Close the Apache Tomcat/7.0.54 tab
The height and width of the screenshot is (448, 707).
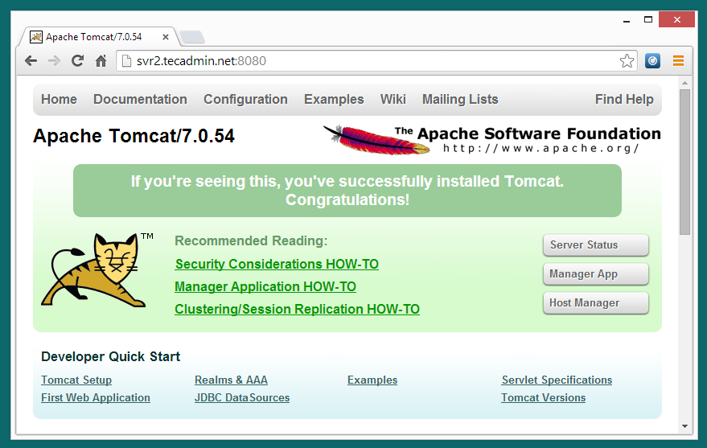coord(166,37)
